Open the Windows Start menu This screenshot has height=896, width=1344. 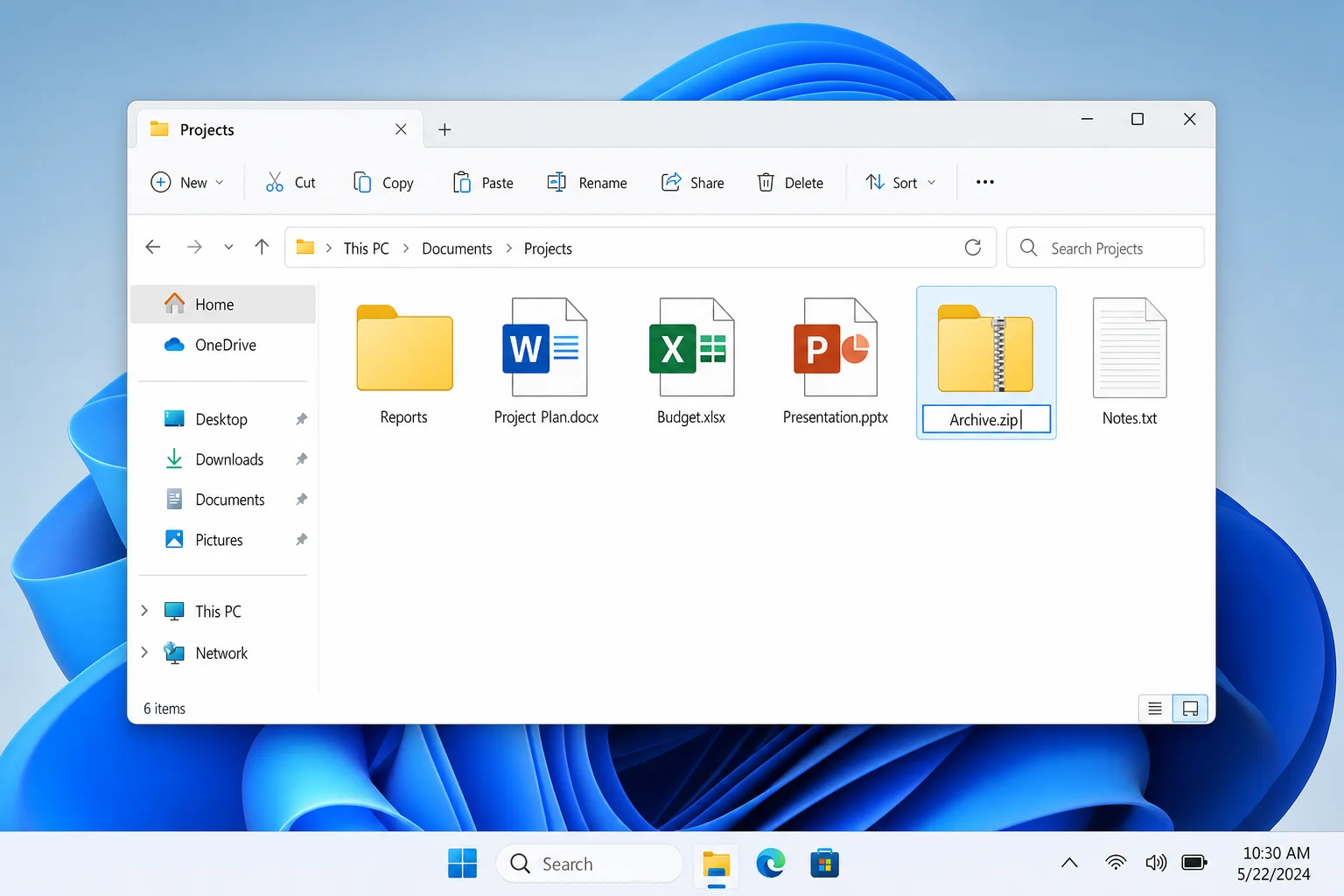pyautogui.click(x=462, y=864)
